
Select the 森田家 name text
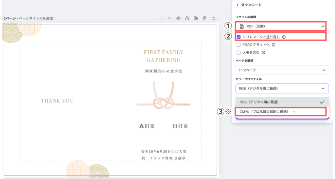147,126
